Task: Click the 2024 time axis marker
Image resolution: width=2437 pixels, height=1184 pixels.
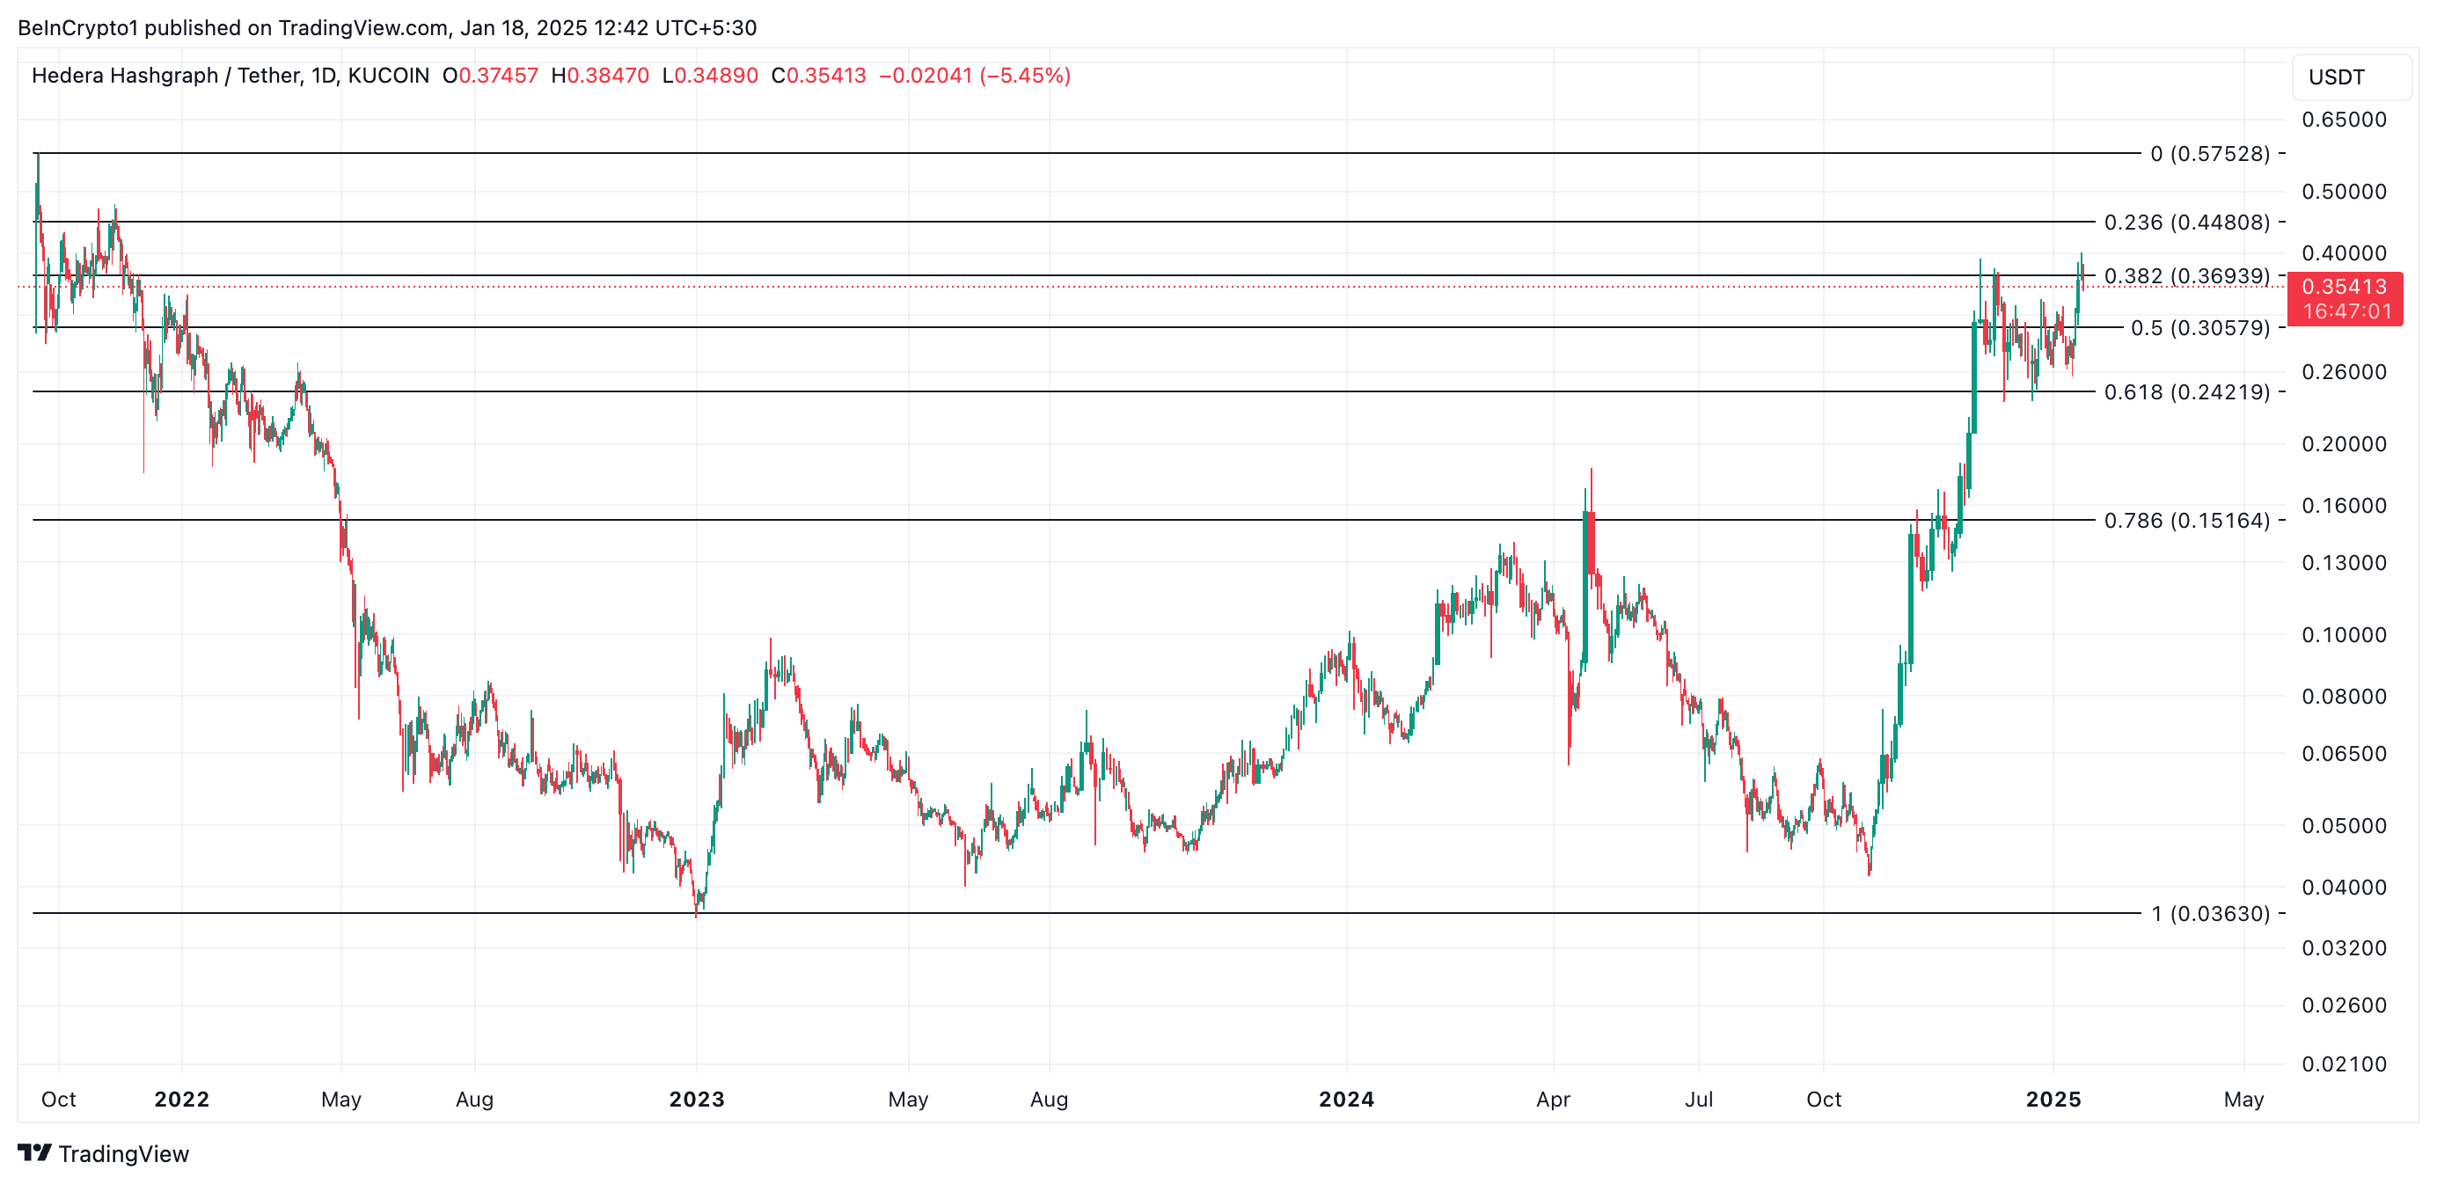Action: click(x=1346, y=1099)
